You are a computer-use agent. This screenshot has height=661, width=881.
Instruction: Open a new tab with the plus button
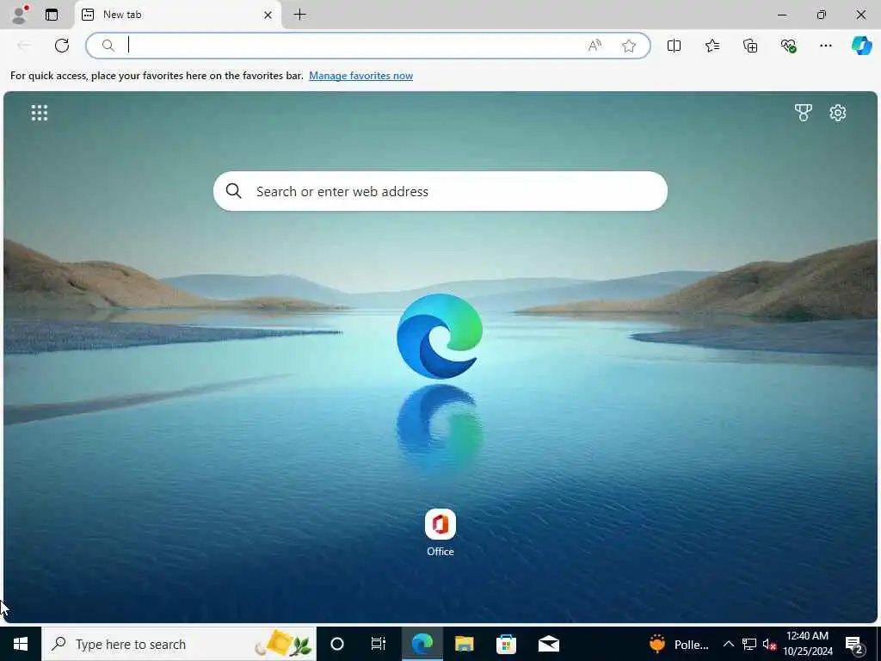coord(300,15)
